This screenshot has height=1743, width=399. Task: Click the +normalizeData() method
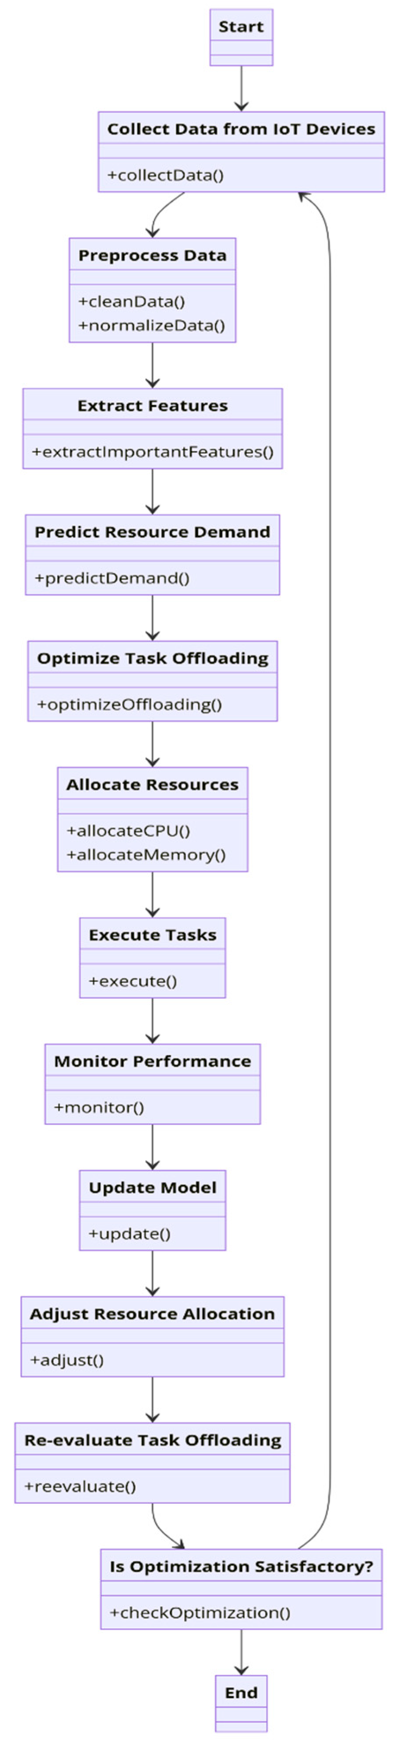[x=152, y=326]
